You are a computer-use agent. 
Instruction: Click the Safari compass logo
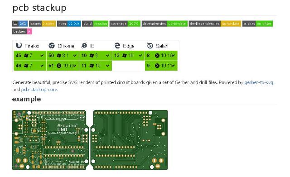(150, 45)
